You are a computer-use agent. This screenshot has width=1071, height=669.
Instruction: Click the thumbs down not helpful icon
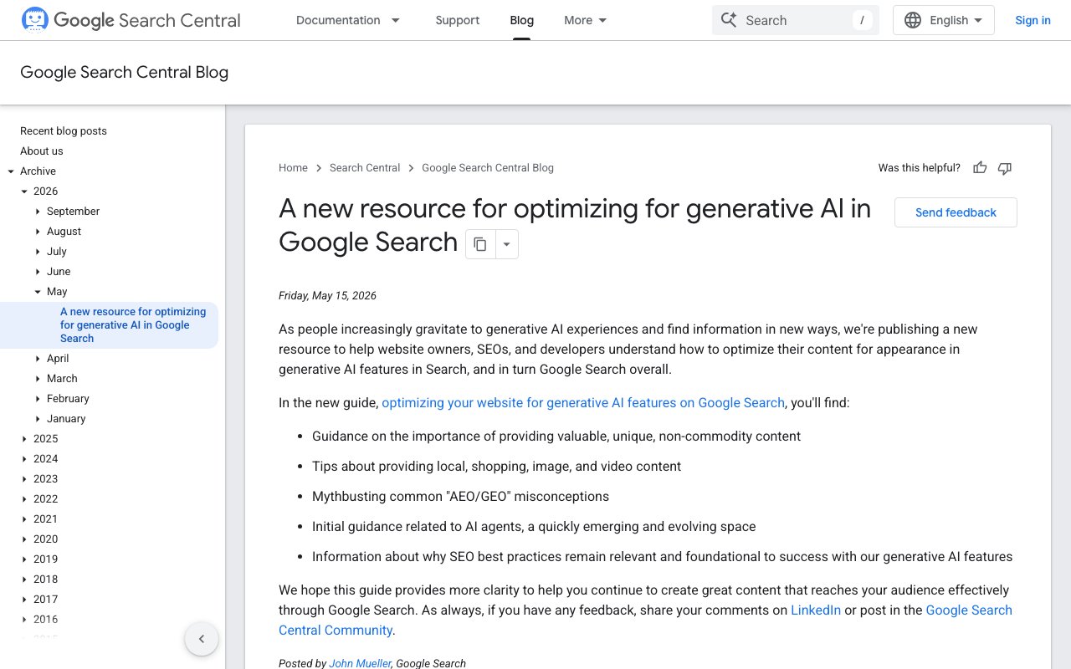coord(1005,168)
